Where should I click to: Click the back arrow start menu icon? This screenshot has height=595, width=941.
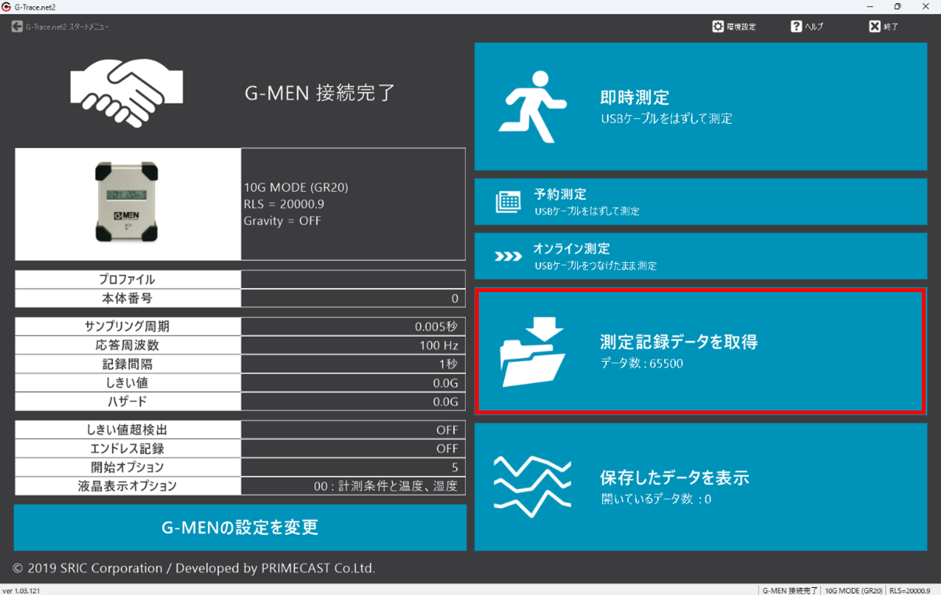(17, 27)
